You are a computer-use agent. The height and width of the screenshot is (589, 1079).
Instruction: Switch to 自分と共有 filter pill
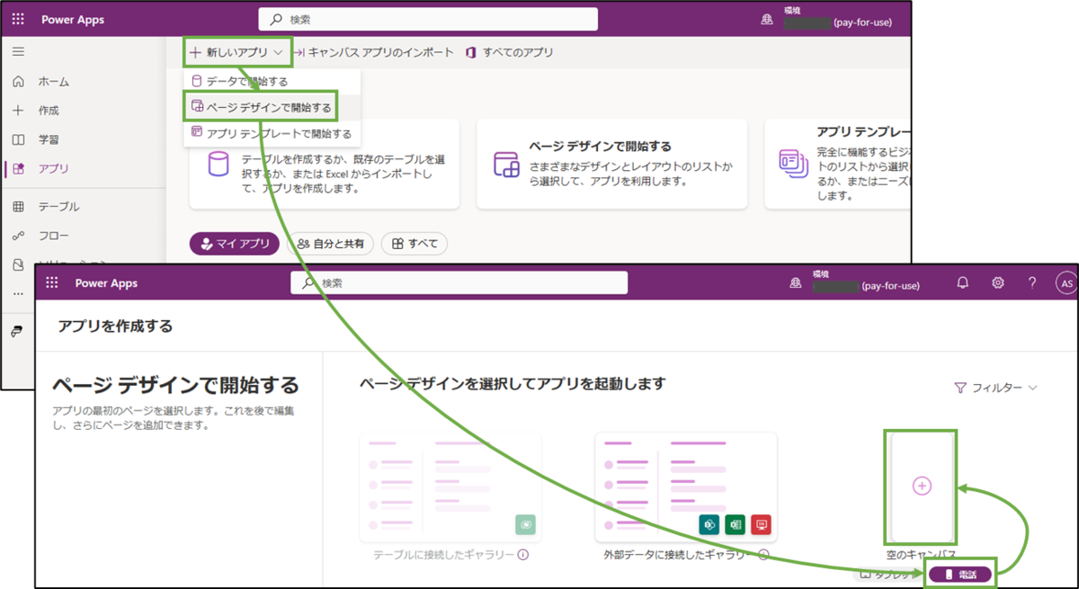click(x=331, y=244)
